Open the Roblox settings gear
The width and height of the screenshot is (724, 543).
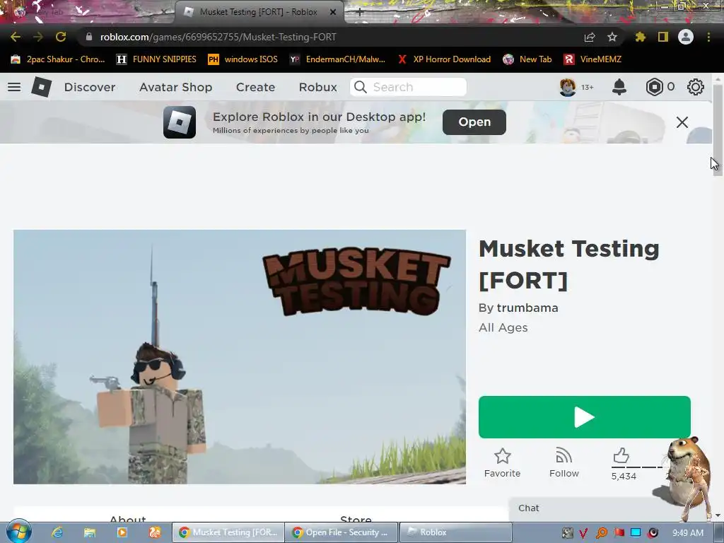pyautogui.click(x=696, y=87)
